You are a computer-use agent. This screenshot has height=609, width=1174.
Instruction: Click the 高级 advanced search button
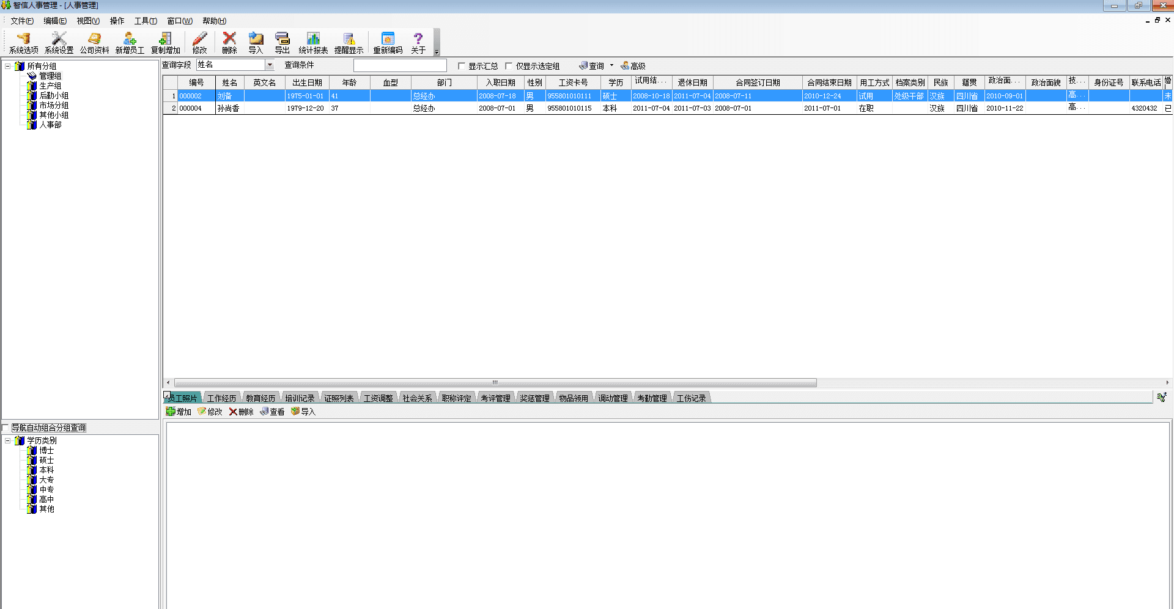633,66
